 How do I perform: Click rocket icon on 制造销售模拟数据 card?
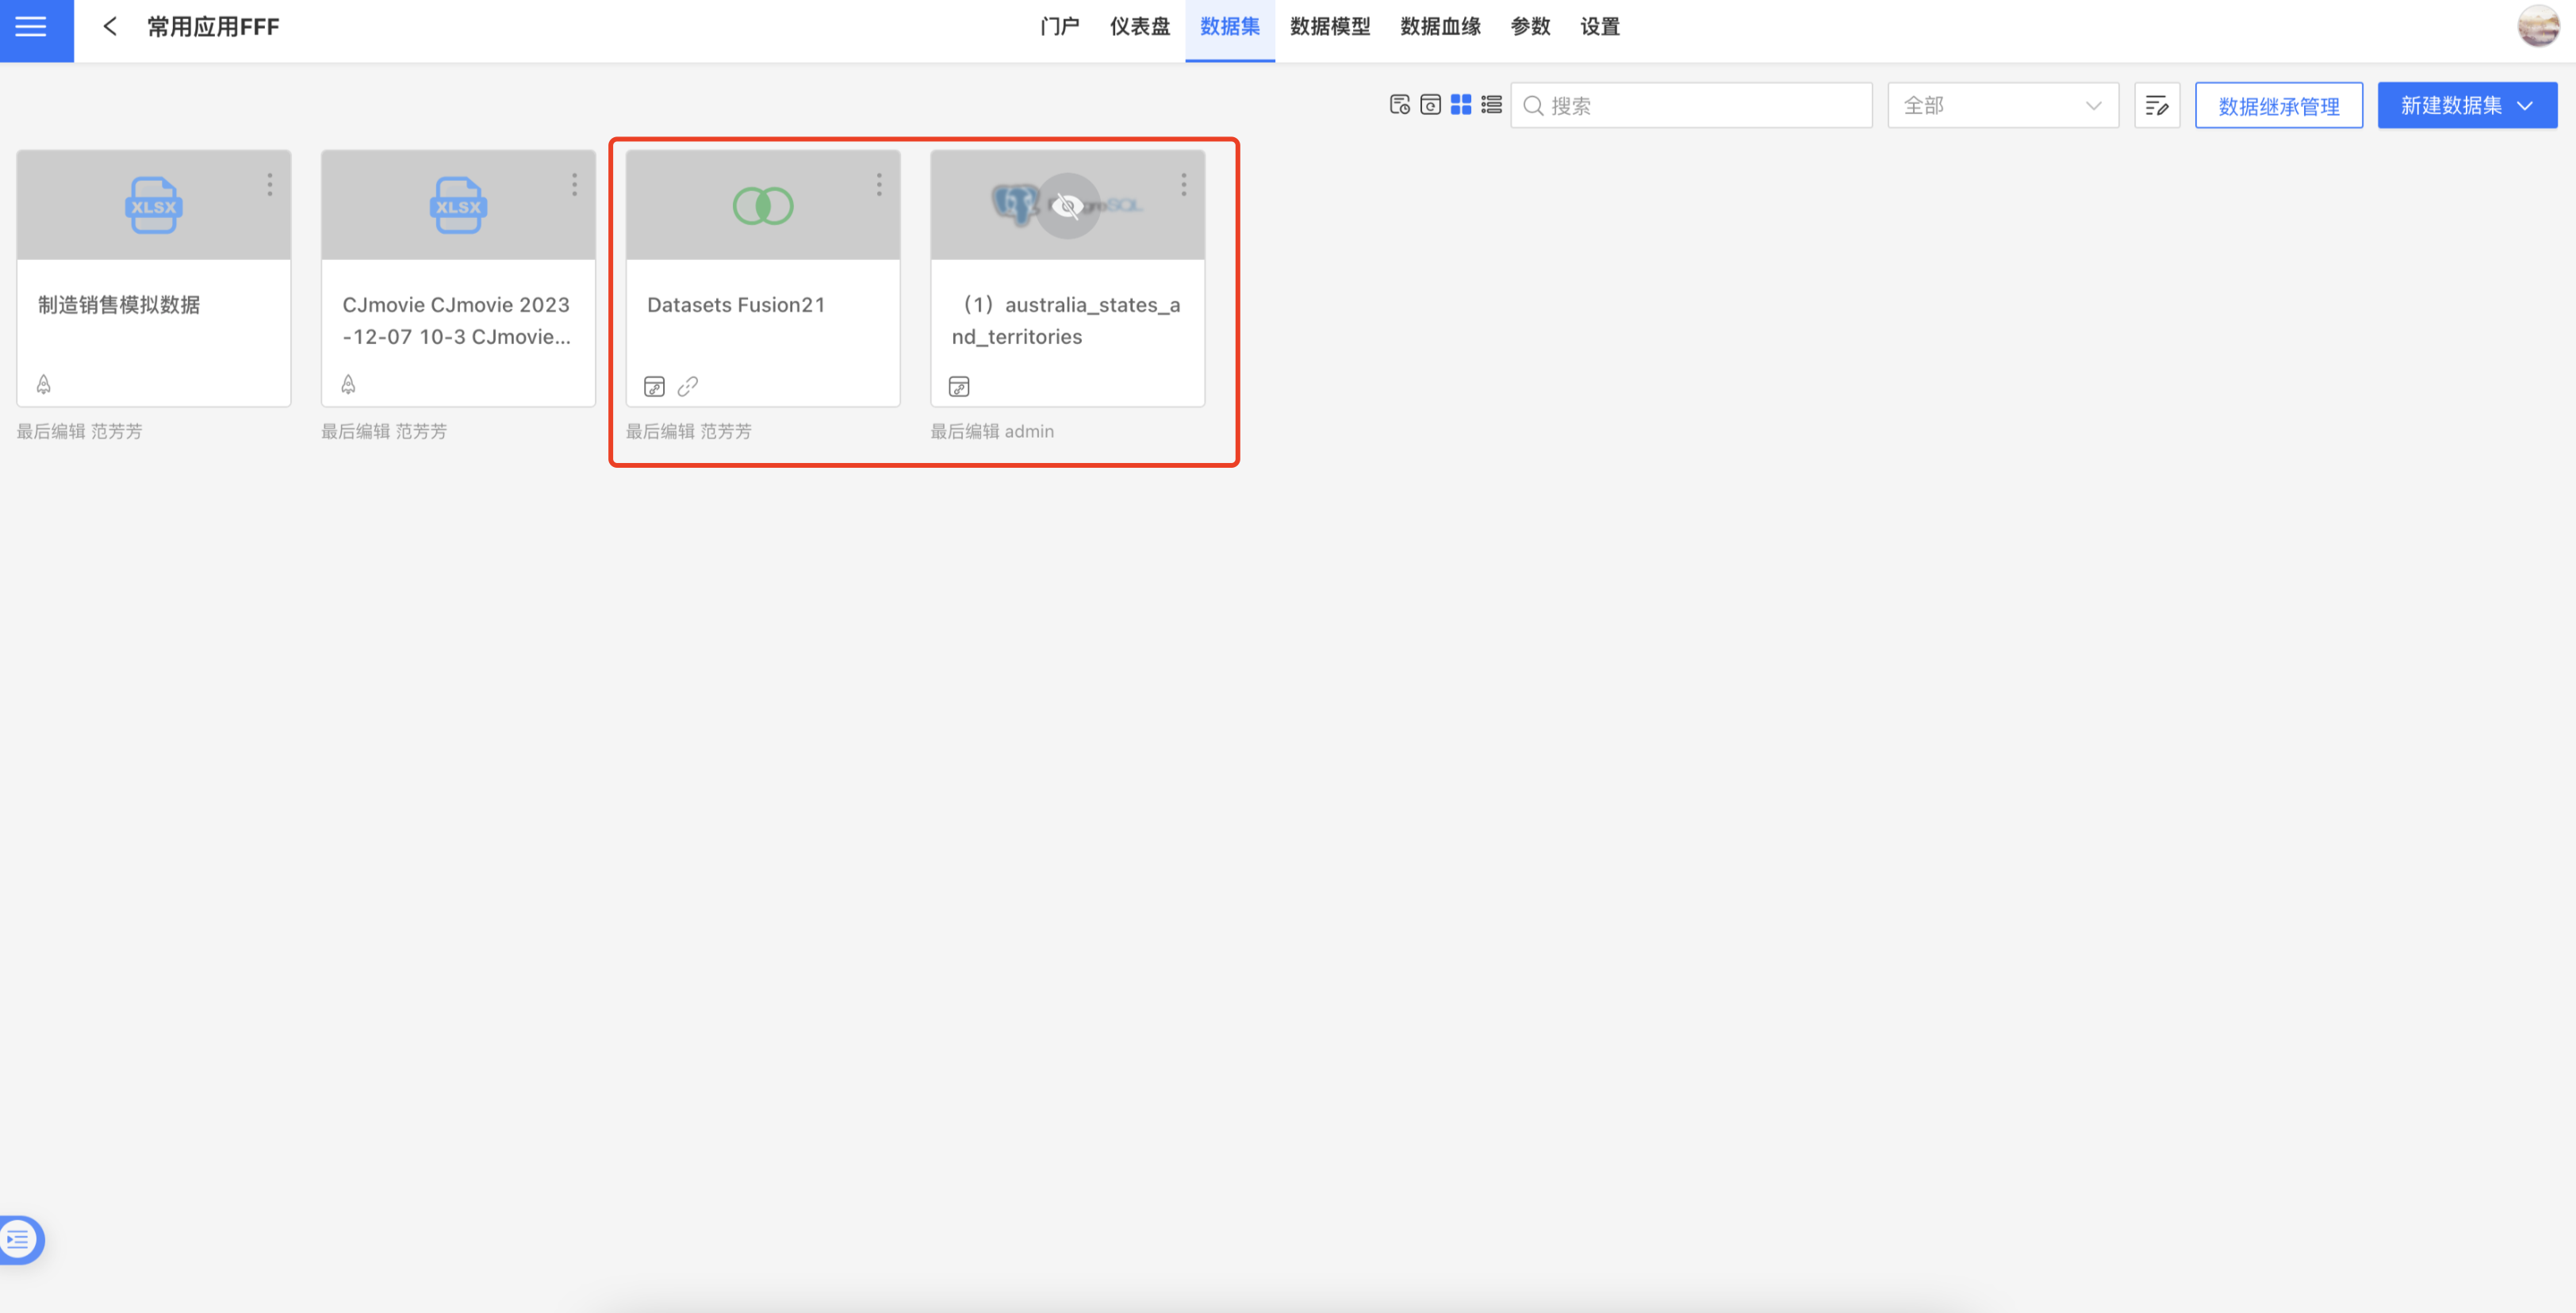click(44, 384)
